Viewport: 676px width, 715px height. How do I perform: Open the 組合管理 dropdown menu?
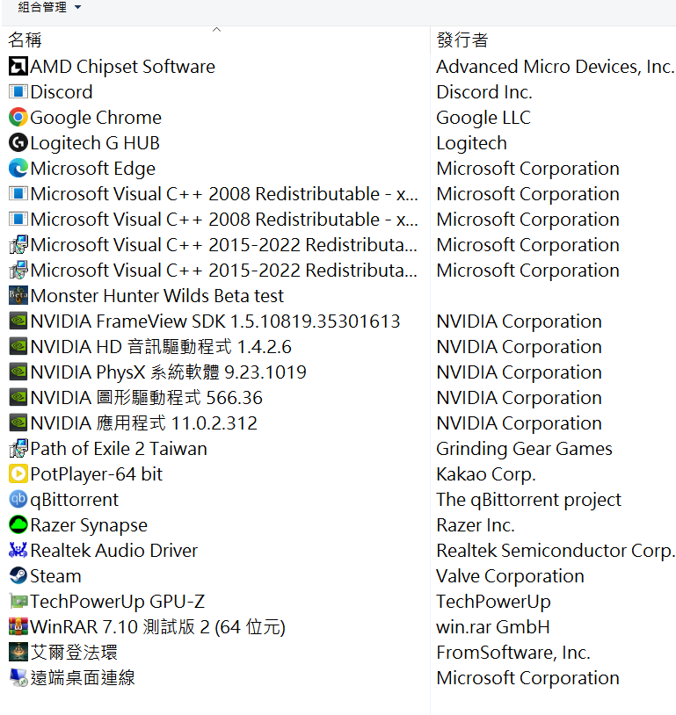pos(49,7)
